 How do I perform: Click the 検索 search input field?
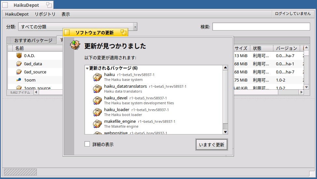(261, 27)
